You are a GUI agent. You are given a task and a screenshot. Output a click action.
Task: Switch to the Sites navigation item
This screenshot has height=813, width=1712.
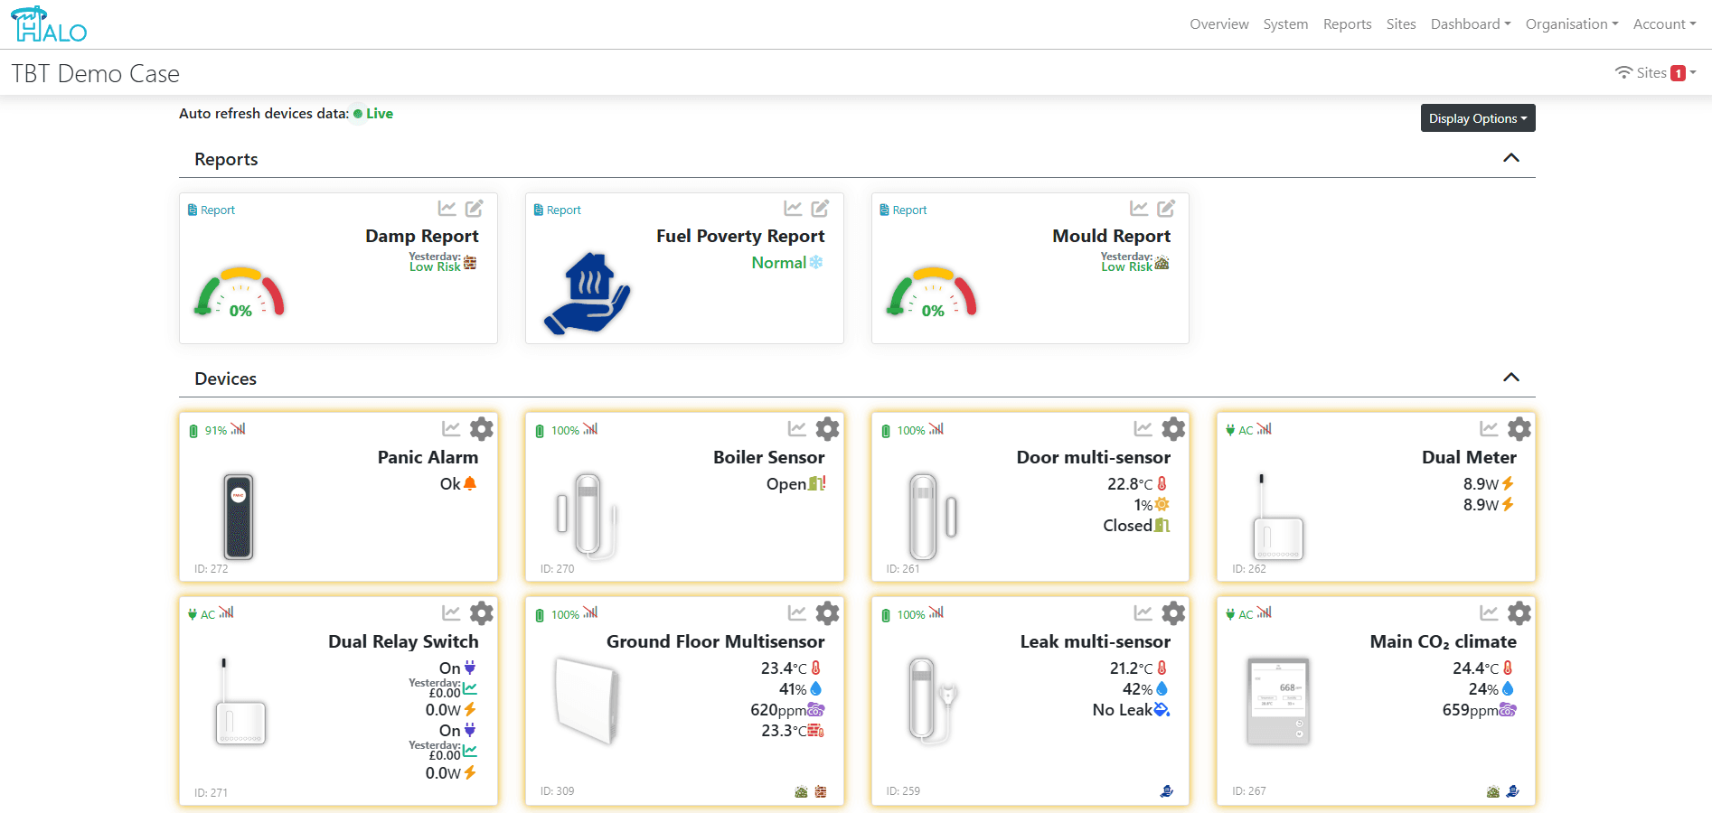tap(1400, 23)
